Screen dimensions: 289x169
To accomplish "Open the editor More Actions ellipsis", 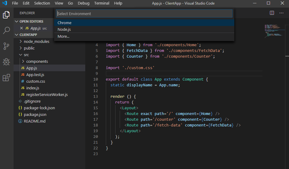I will tap(281, 13).
